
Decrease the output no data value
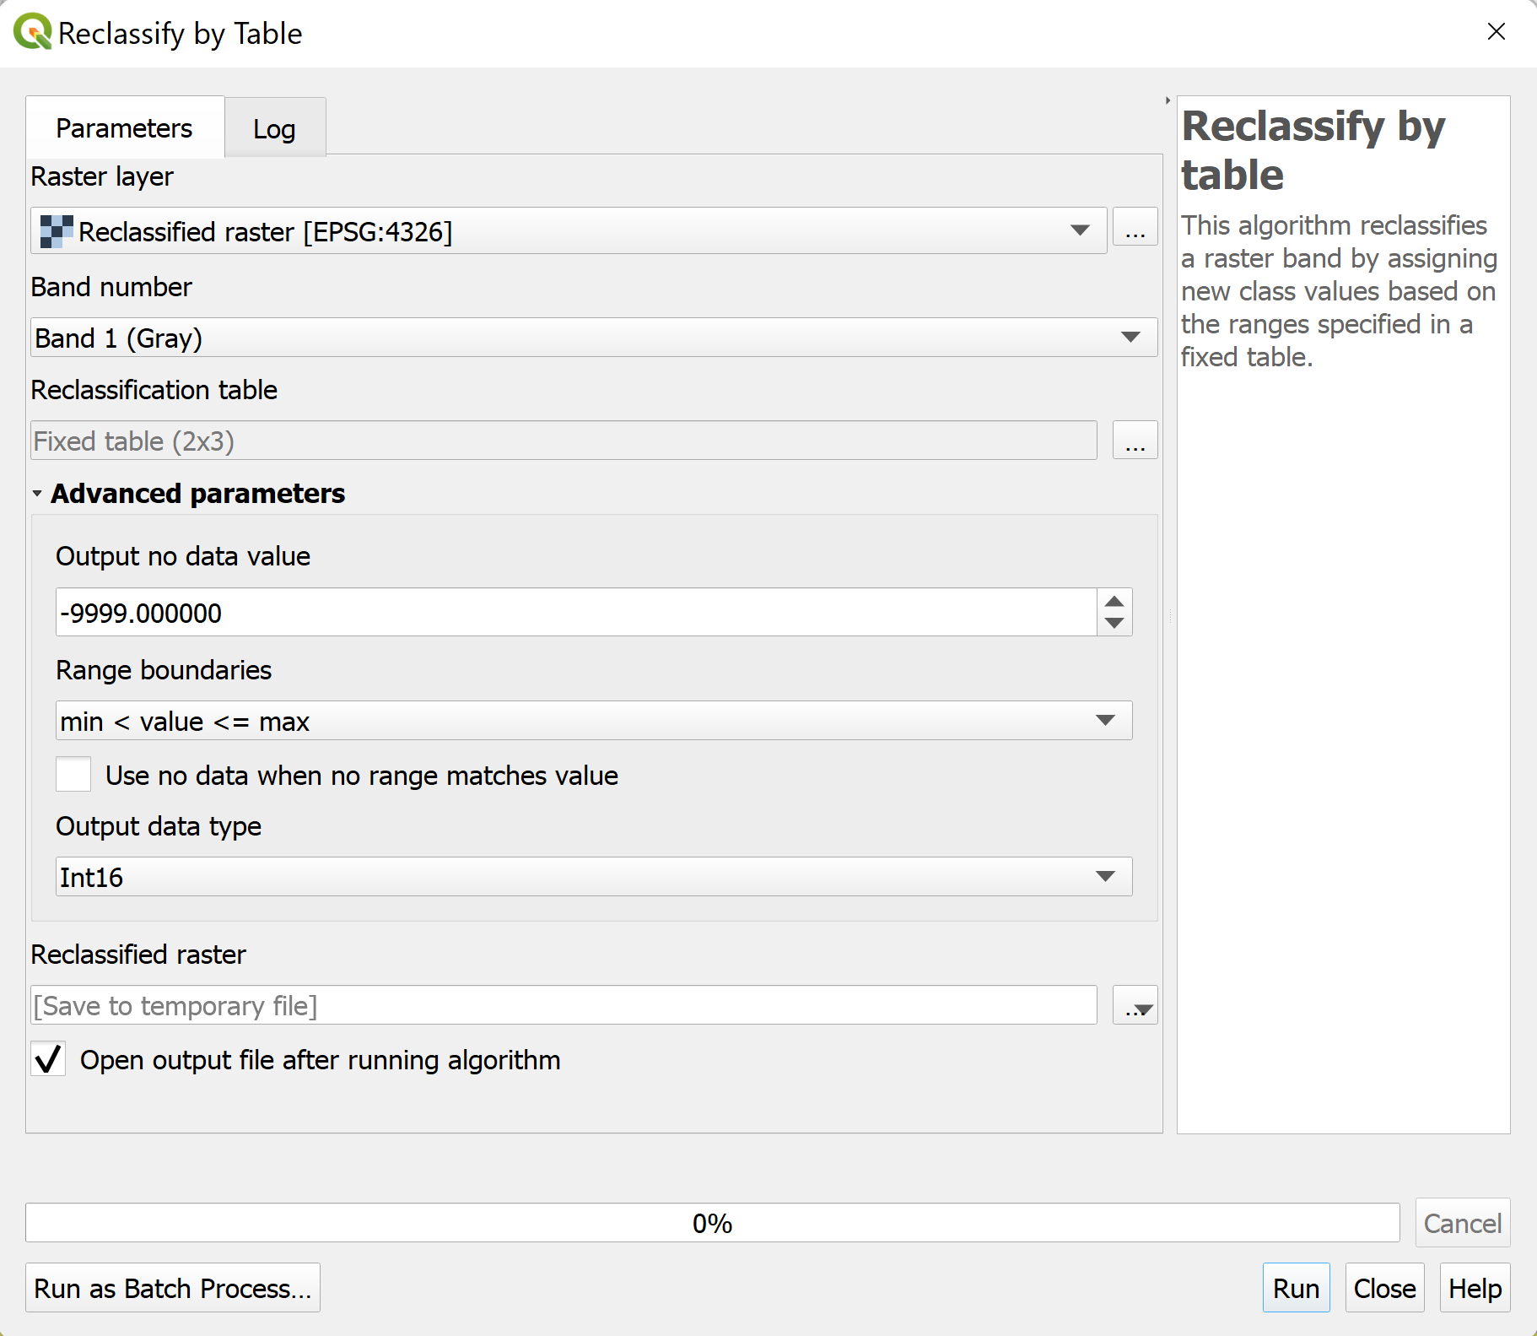coord(1114,624)
